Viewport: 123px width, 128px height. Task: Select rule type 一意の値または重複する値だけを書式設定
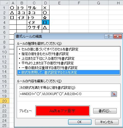click(x=69, y=68)
